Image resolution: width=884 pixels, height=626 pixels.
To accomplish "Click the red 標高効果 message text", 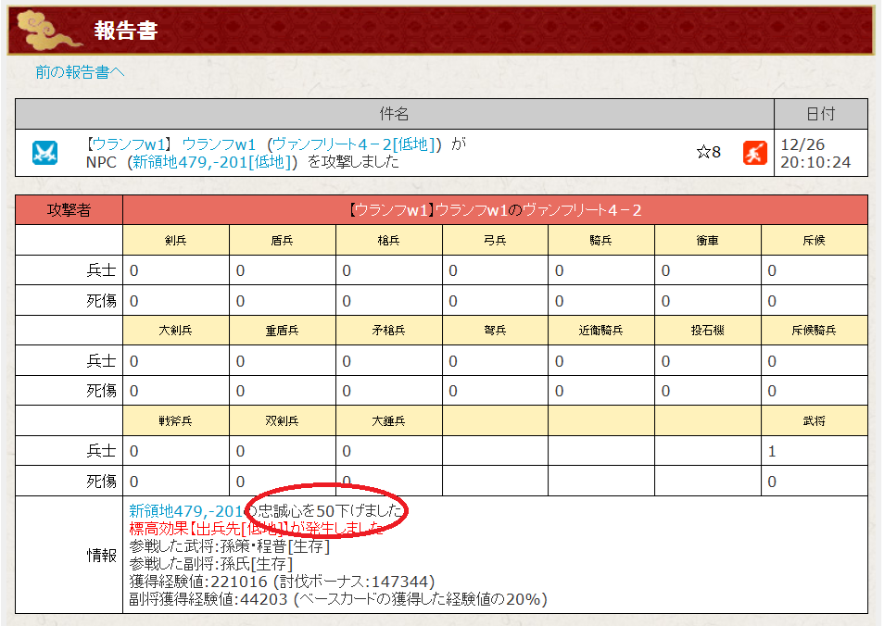I will [x=256, y=528].
